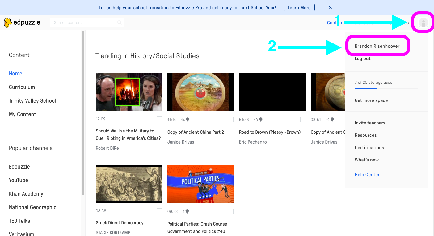Viewport: 434px width, 236px height.
Task: Open the user profile avatar menu
Action: click(423, 22)
